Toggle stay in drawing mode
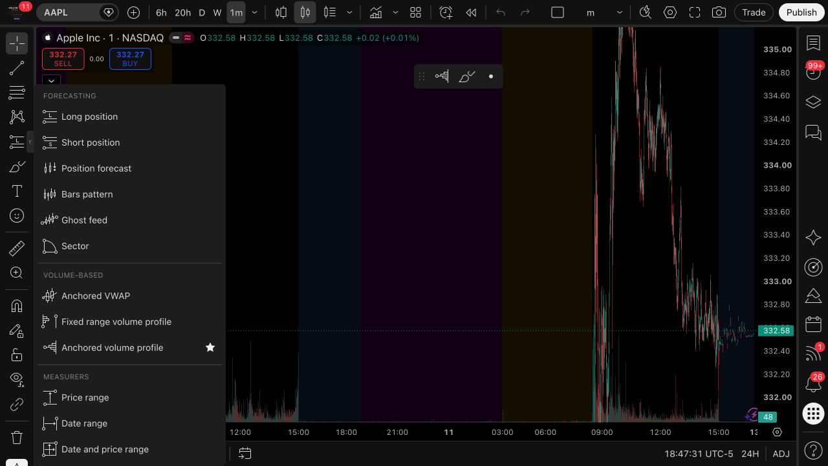Viewport: 828px width, 466px height. 17,331
